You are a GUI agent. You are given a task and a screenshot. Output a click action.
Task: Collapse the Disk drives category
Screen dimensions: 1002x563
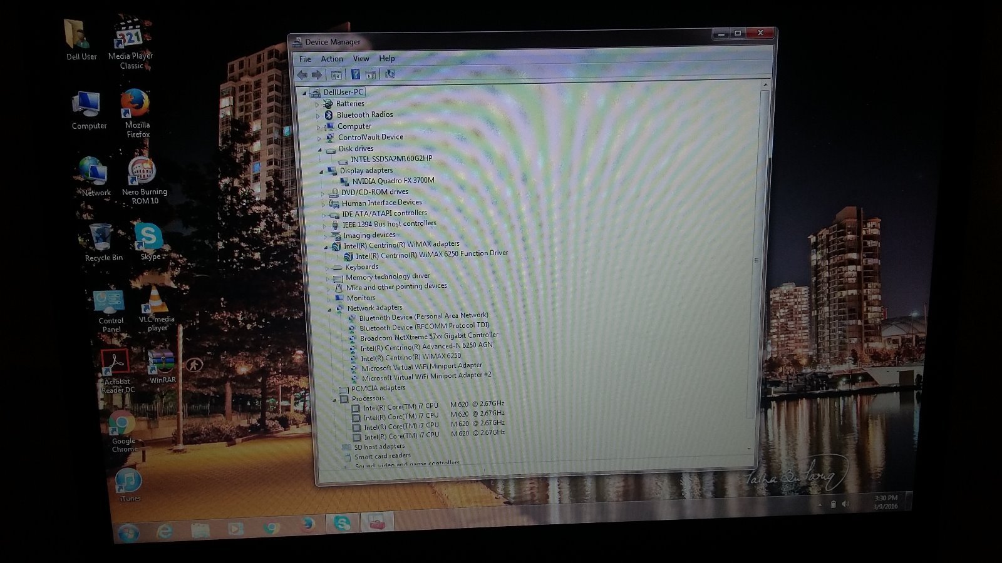point(319,150)
